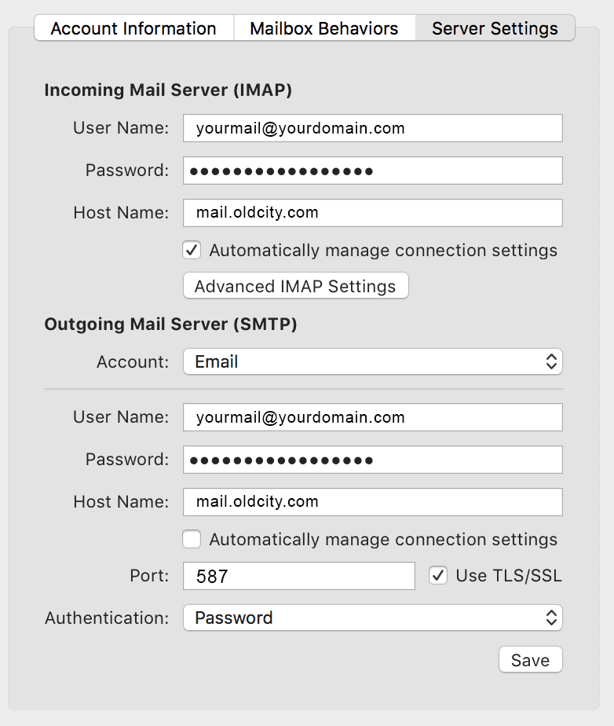Open Advanced IMAP Settings
This screenshot has height=726, width=614.
pos(295,286)
